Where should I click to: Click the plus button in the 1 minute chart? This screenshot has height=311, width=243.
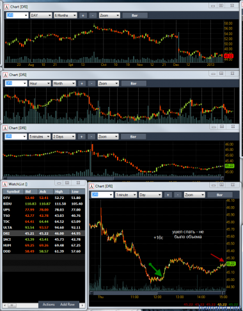pyautogui.click(x=168, y=195)
